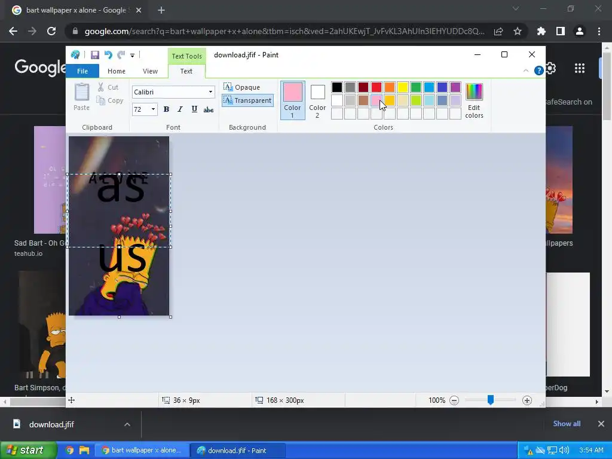The height and width of the screenshot is (459, 612).
Task: Toggle Italic text formatting
Action: [180, 109]
